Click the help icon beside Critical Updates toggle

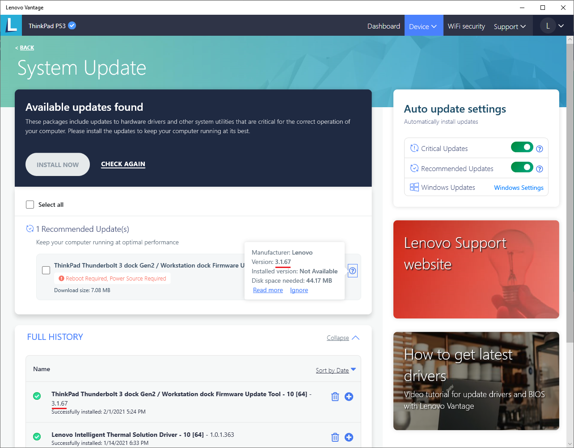coord(540,149)
